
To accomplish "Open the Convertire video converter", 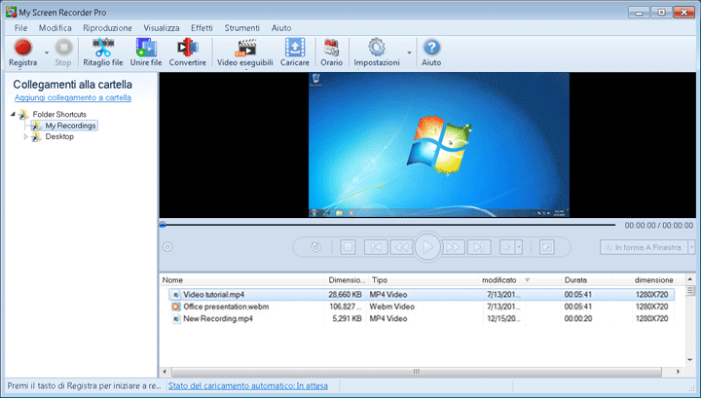I will (187, 48).
